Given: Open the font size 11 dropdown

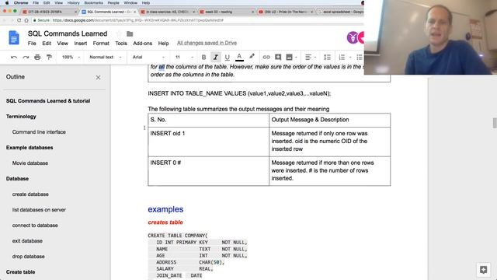Looking at the screenshot, I should [184, 57].
